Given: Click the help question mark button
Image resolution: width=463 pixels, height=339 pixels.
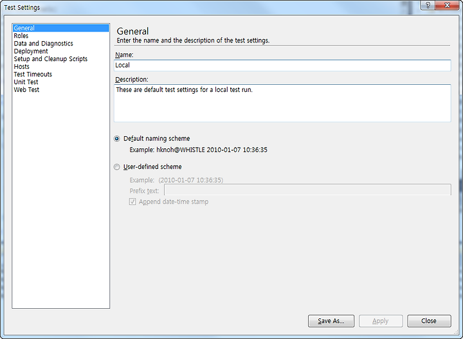Looking at the screenshot, I should [x=428, y=5].
